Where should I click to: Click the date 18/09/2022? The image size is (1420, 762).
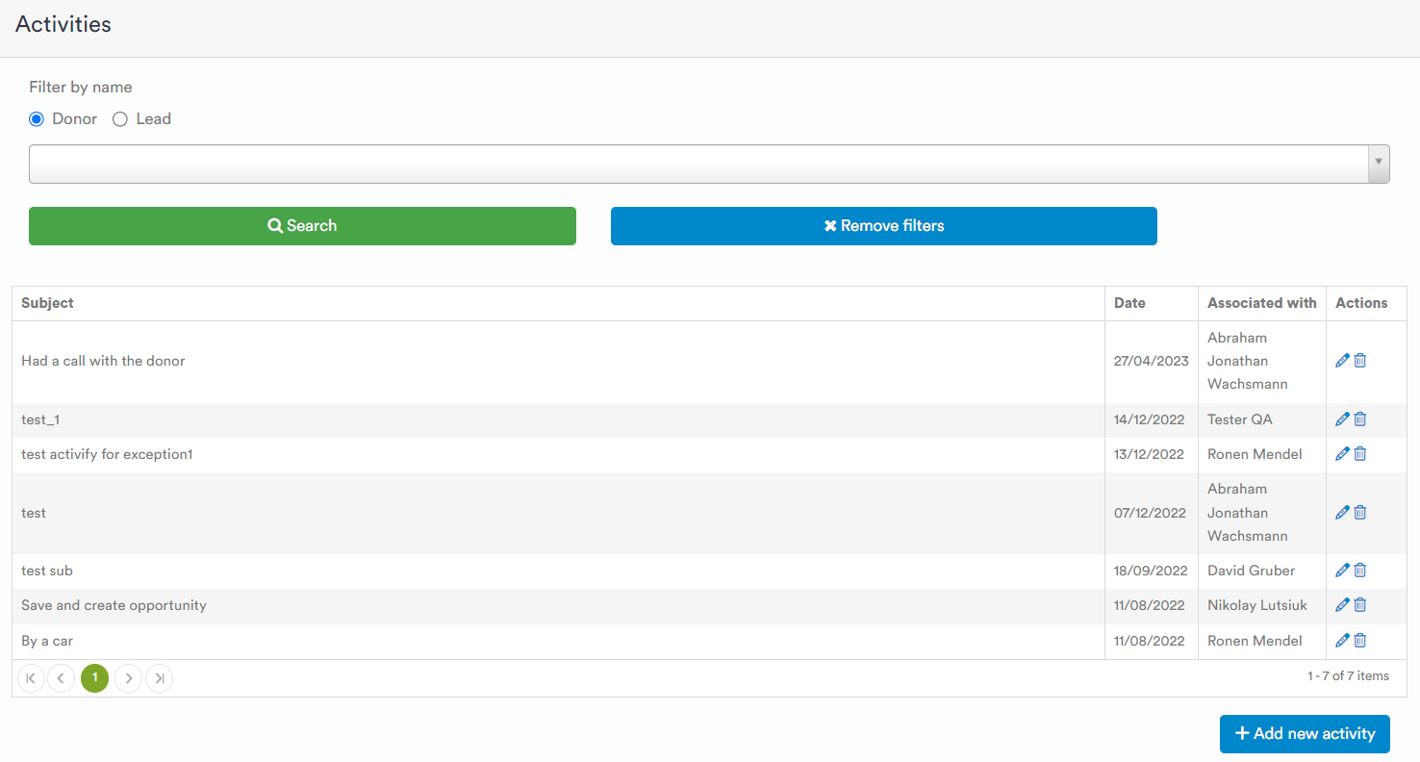click(1151, 571)
